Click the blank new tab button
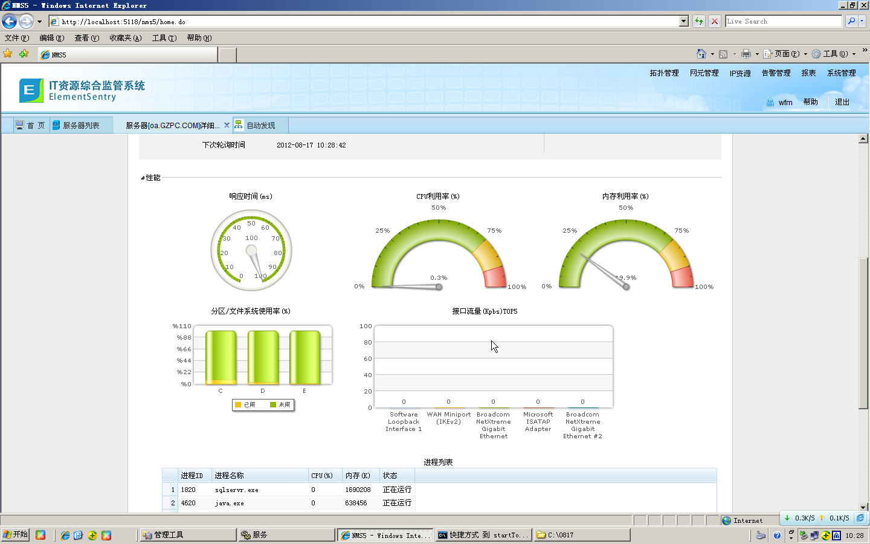The height and width of the screenshot is (544, 870). coord(227,55)
